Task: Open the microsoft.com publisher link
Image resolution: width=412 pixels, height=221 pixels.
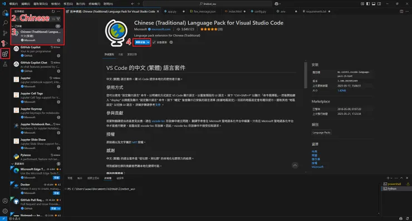Action: (161, 29)
